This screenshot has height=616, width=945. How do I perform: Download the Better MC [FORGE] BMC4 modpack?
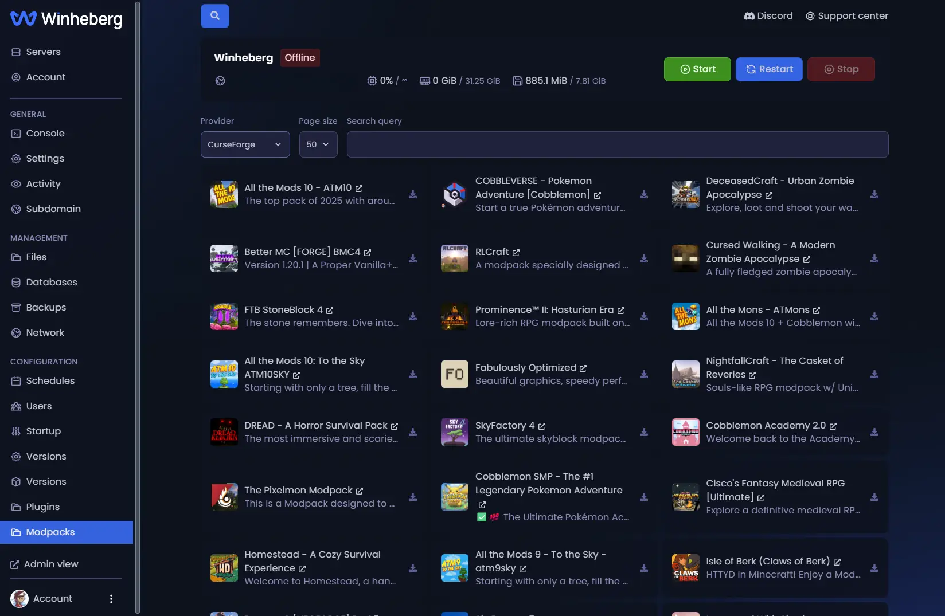[413, 258]
